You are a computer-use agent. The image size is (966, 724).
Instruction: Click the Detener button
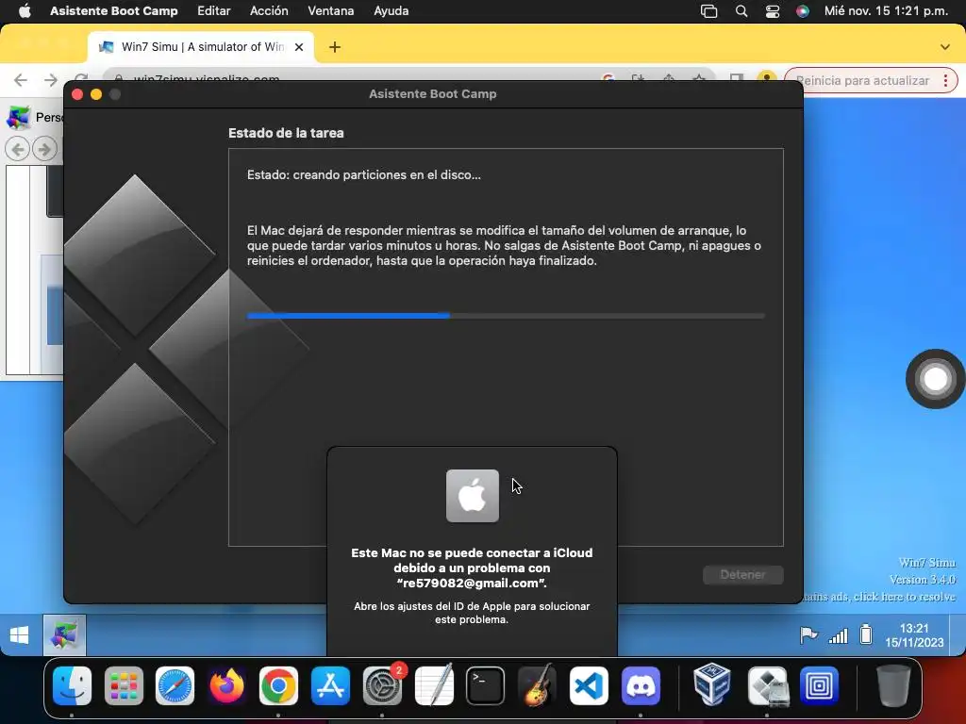point(743,574)
